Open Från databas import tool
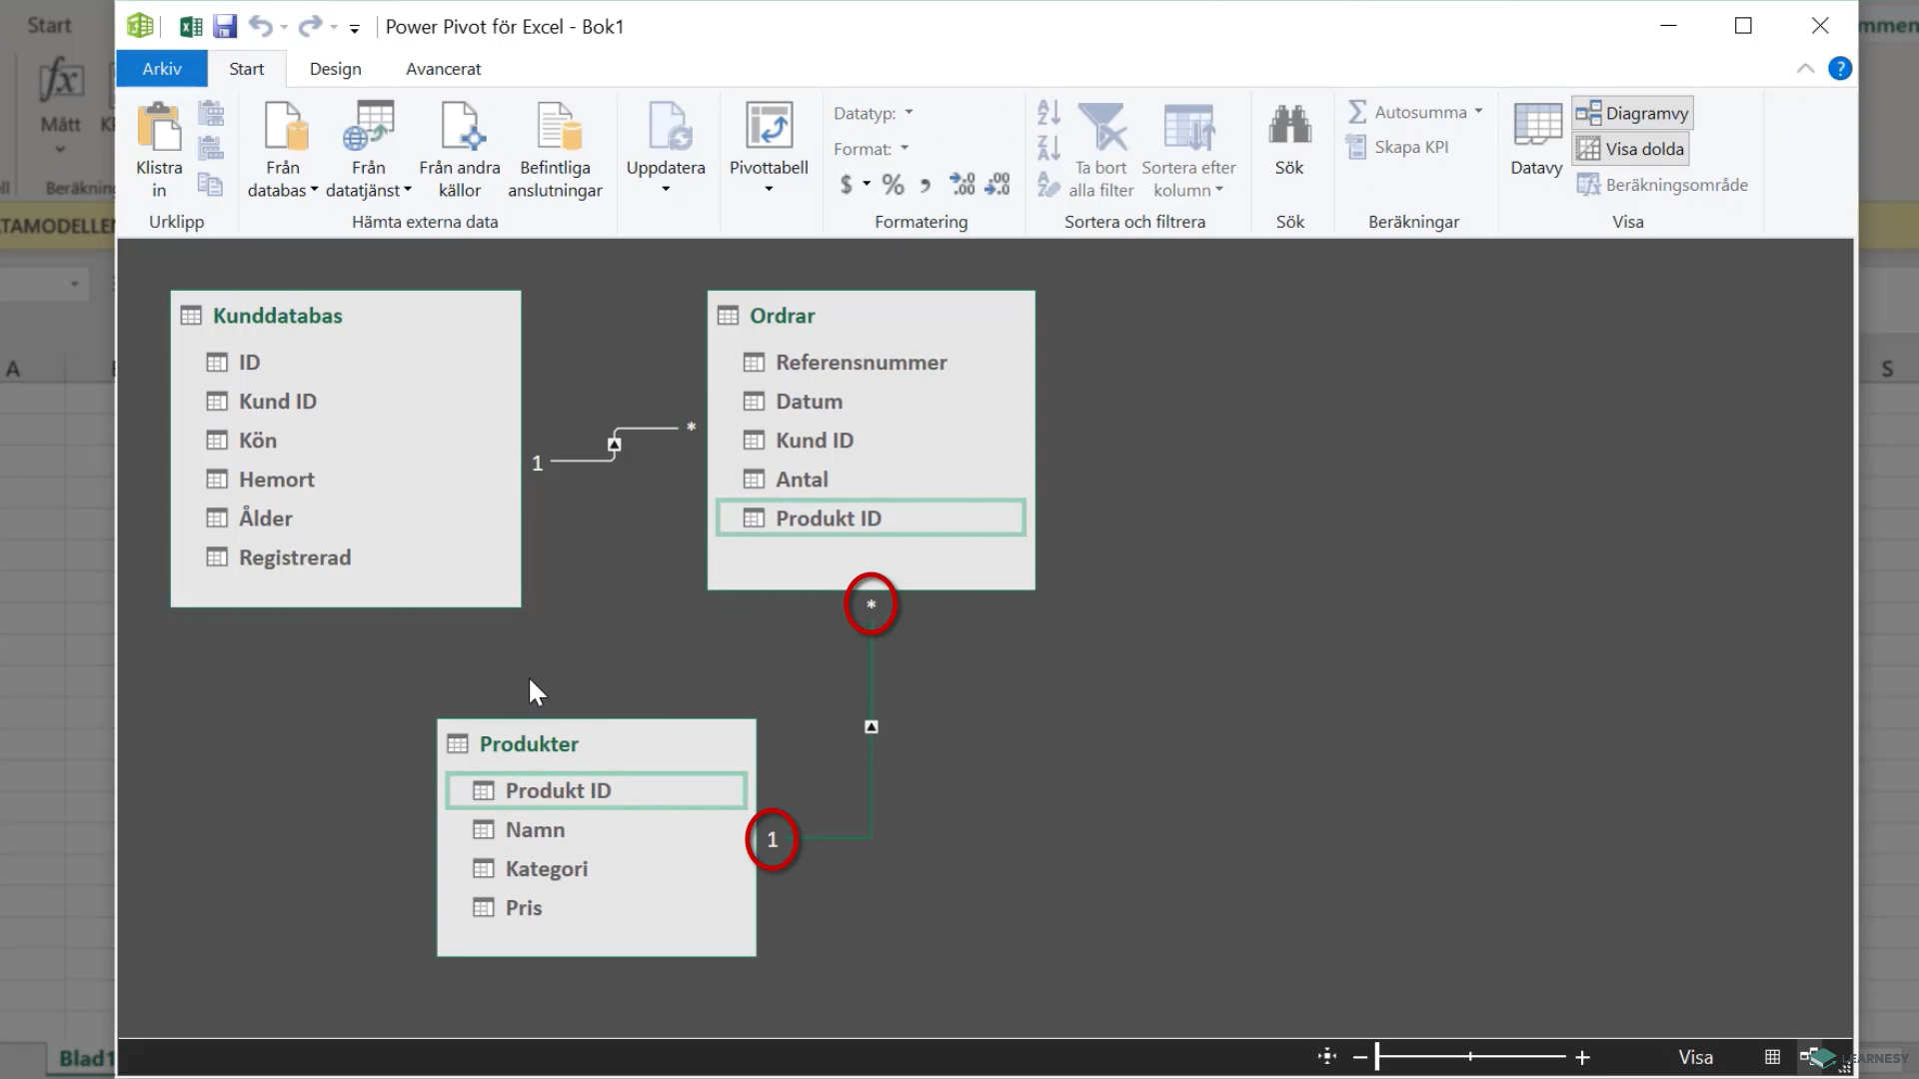The height and width of the screenshot is (1079, 1919). point(281,148)
